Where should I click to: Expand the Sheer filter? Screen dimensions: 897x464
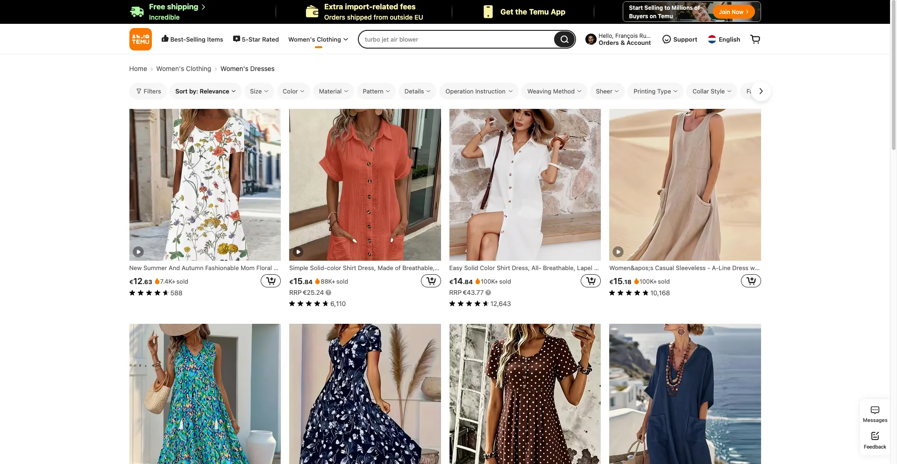(x=607, y=91)
